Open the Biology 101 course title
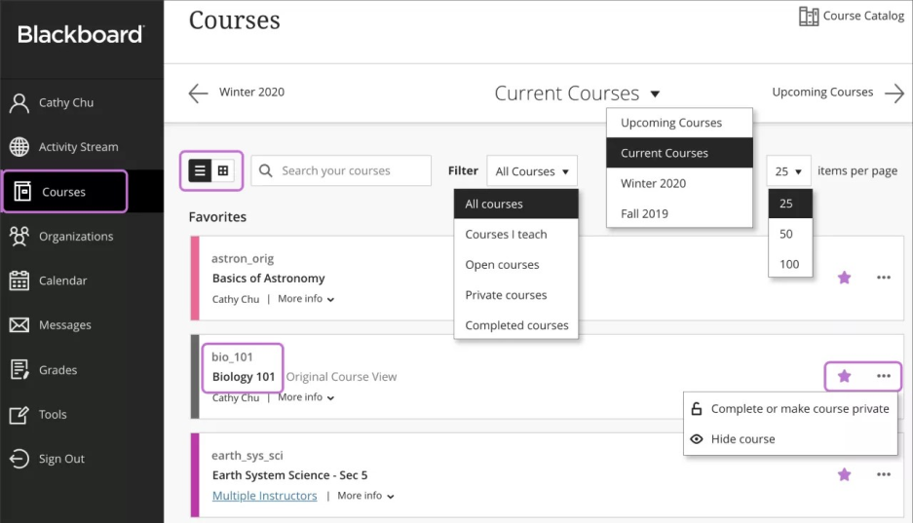 [x=244, y=377]
